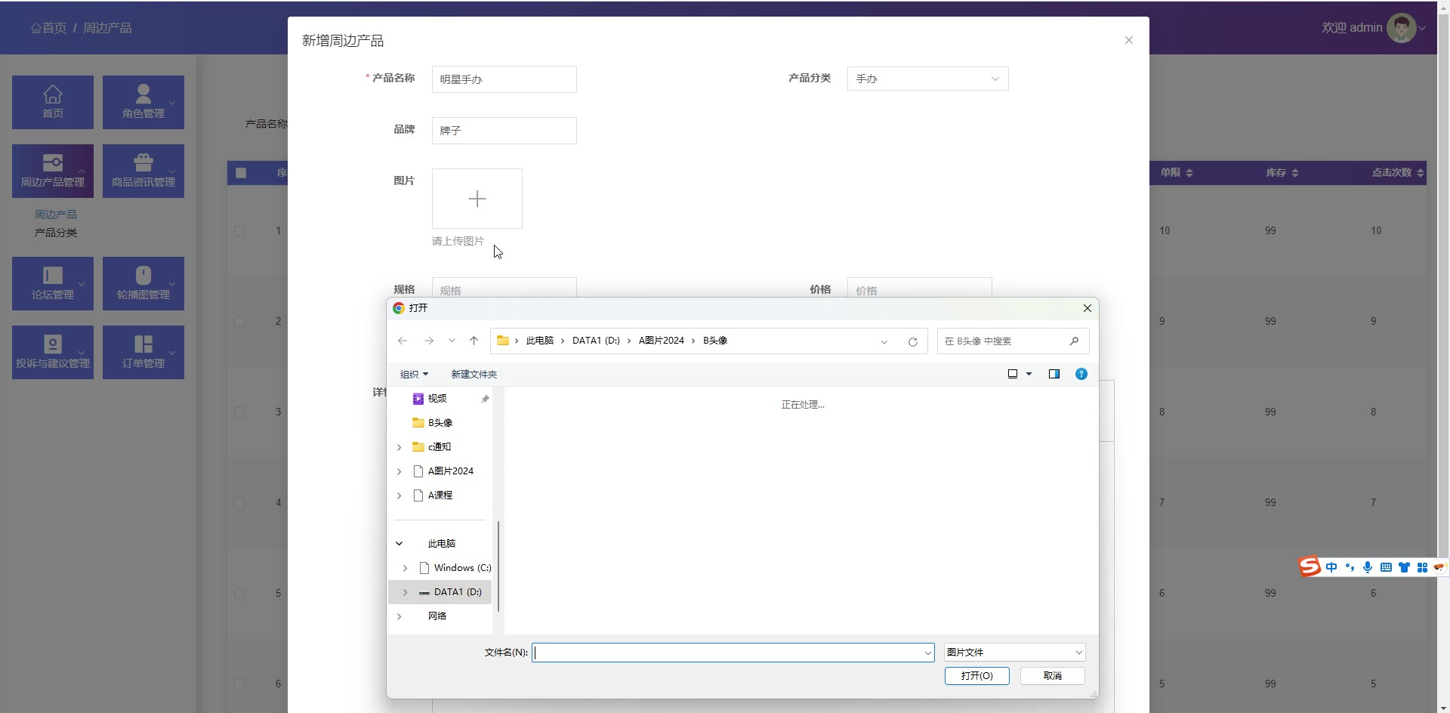
Task: Open the 图片文件 file type dropdown
Action: coord(1013,652)
